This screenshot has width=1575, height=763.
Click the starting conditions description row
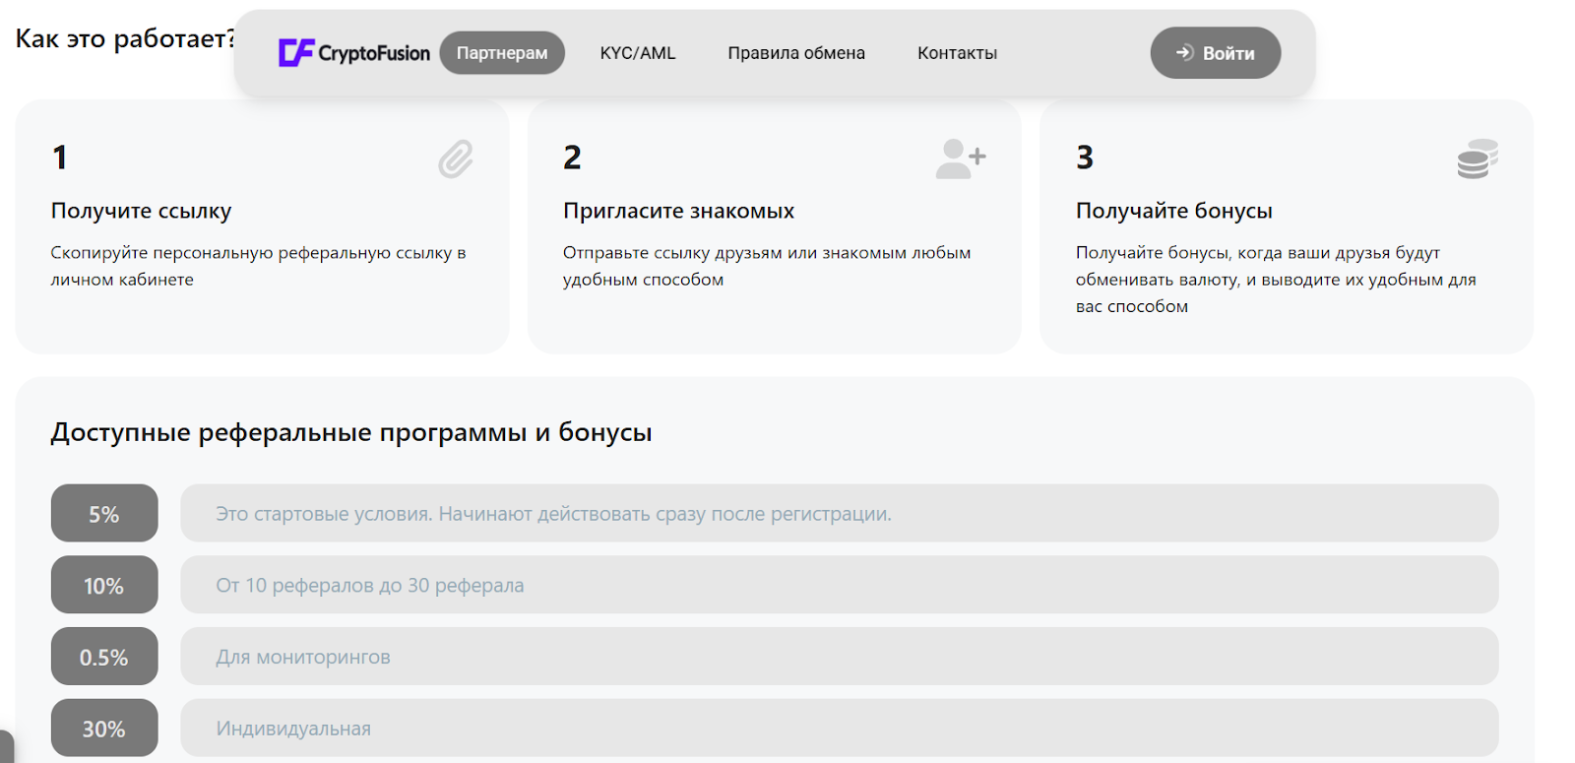[839, 514]
